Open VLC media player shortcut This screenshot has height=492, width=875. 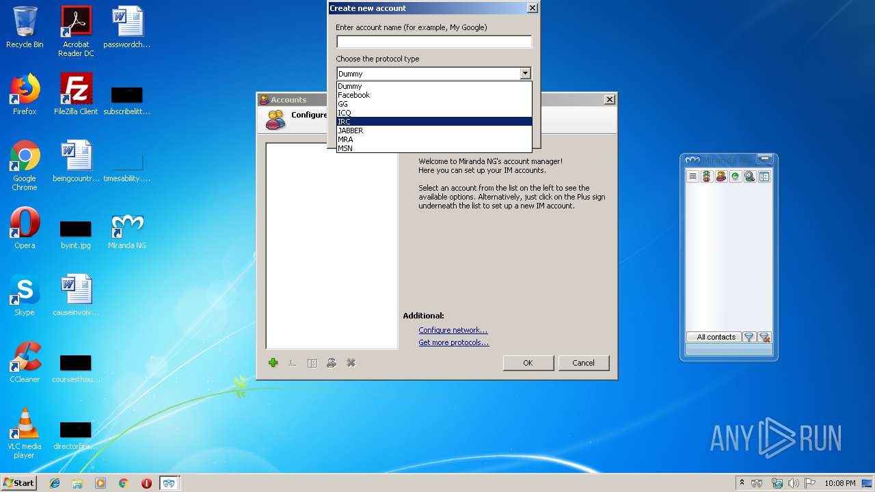[x=25, y=433]
